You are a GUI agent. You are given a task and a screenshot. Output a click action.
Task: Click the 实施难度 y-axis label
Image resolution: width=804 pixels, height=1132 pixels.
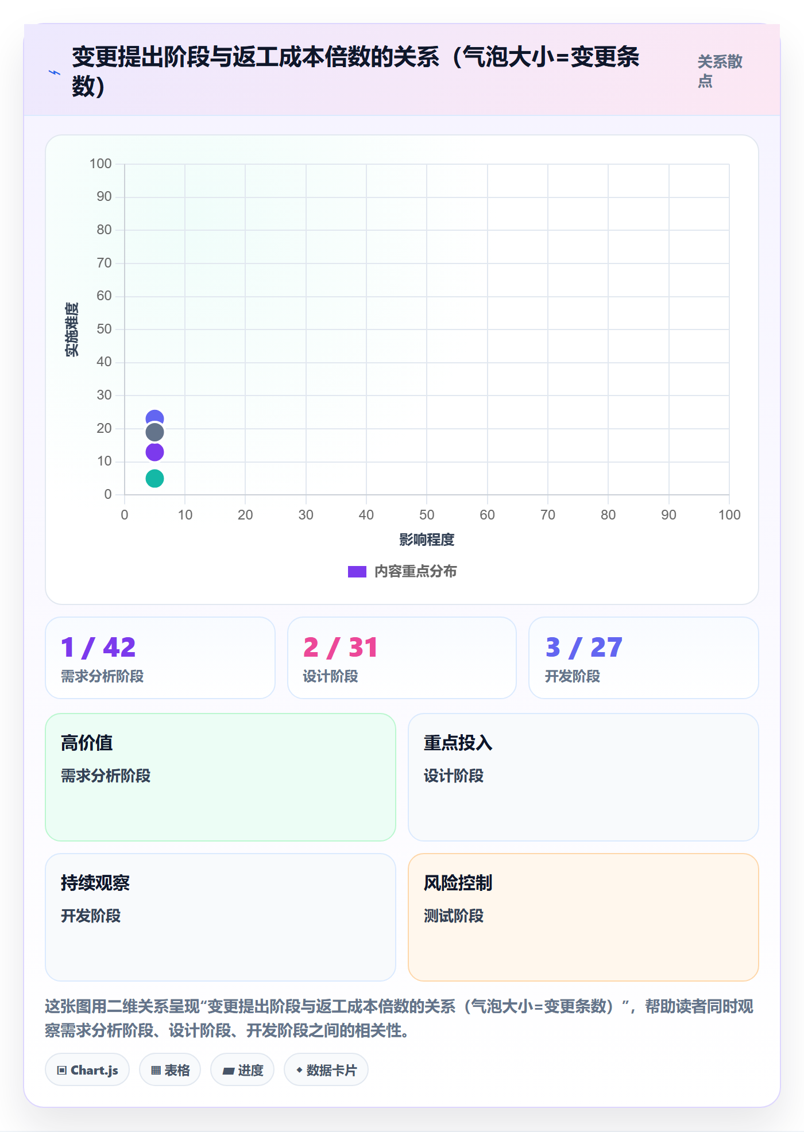[x=72, y=329]
